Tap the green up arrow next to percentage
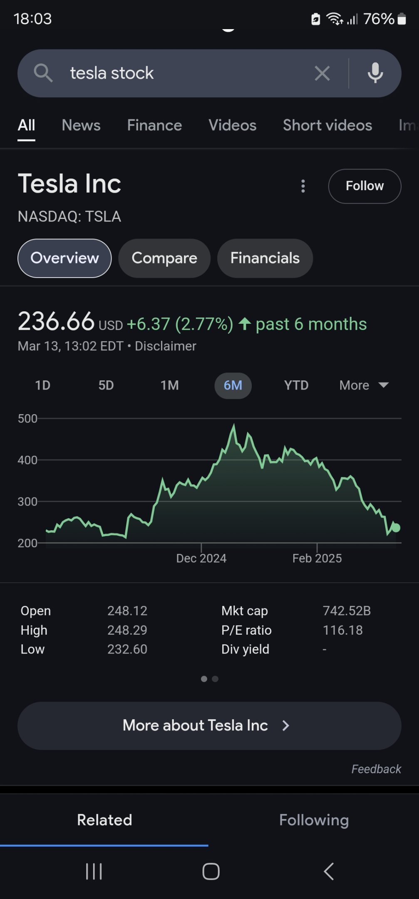Viewport: 419px width, 899px height. (245, 324)
